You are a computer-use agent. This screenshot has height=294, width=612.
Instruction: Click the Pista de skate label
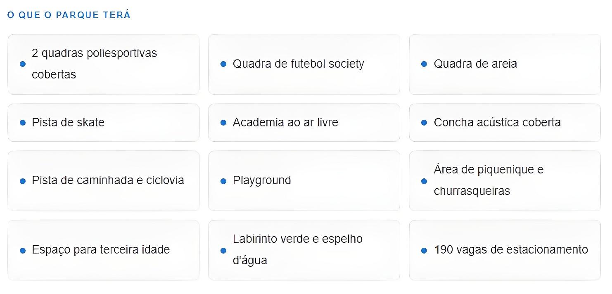pyautogui.click(x=68, y=123)
